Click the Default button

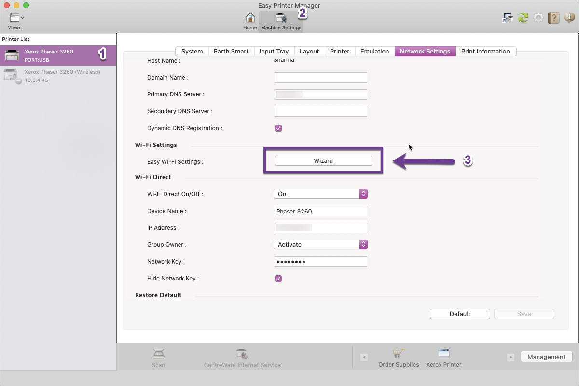(x=460, y=314)
